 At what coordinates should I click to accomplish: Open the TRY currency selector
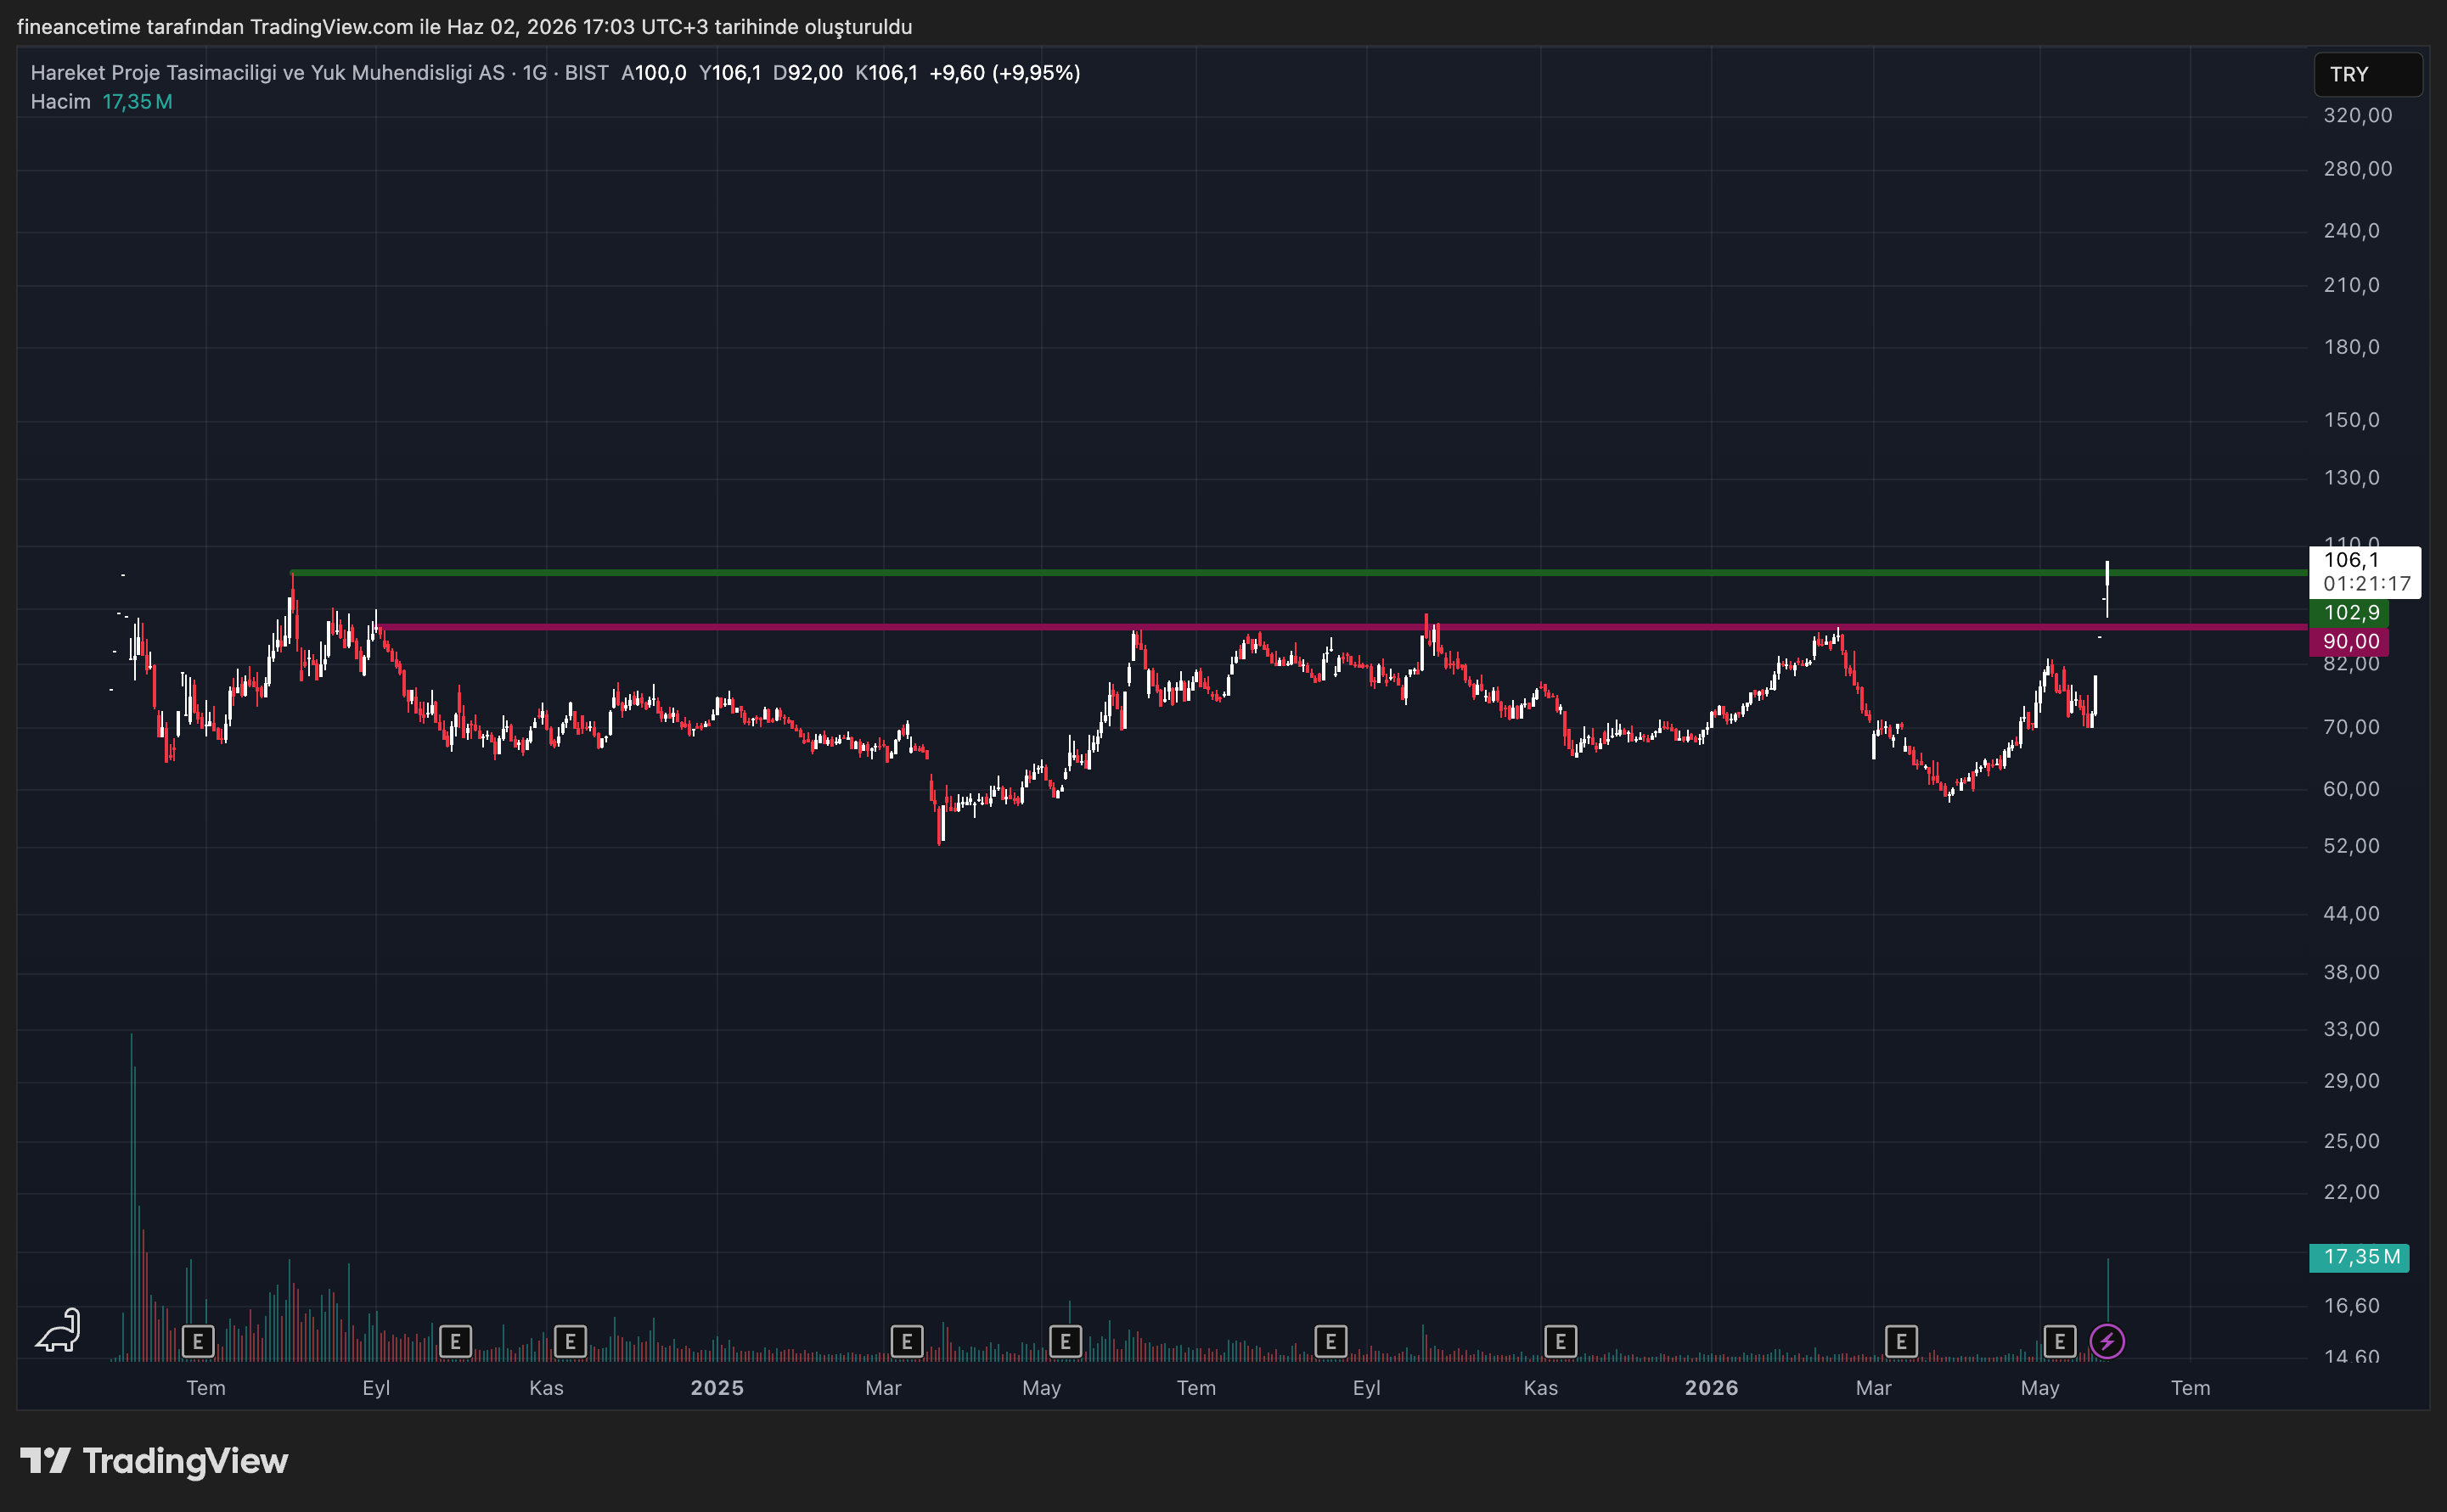coord(2367,74)
